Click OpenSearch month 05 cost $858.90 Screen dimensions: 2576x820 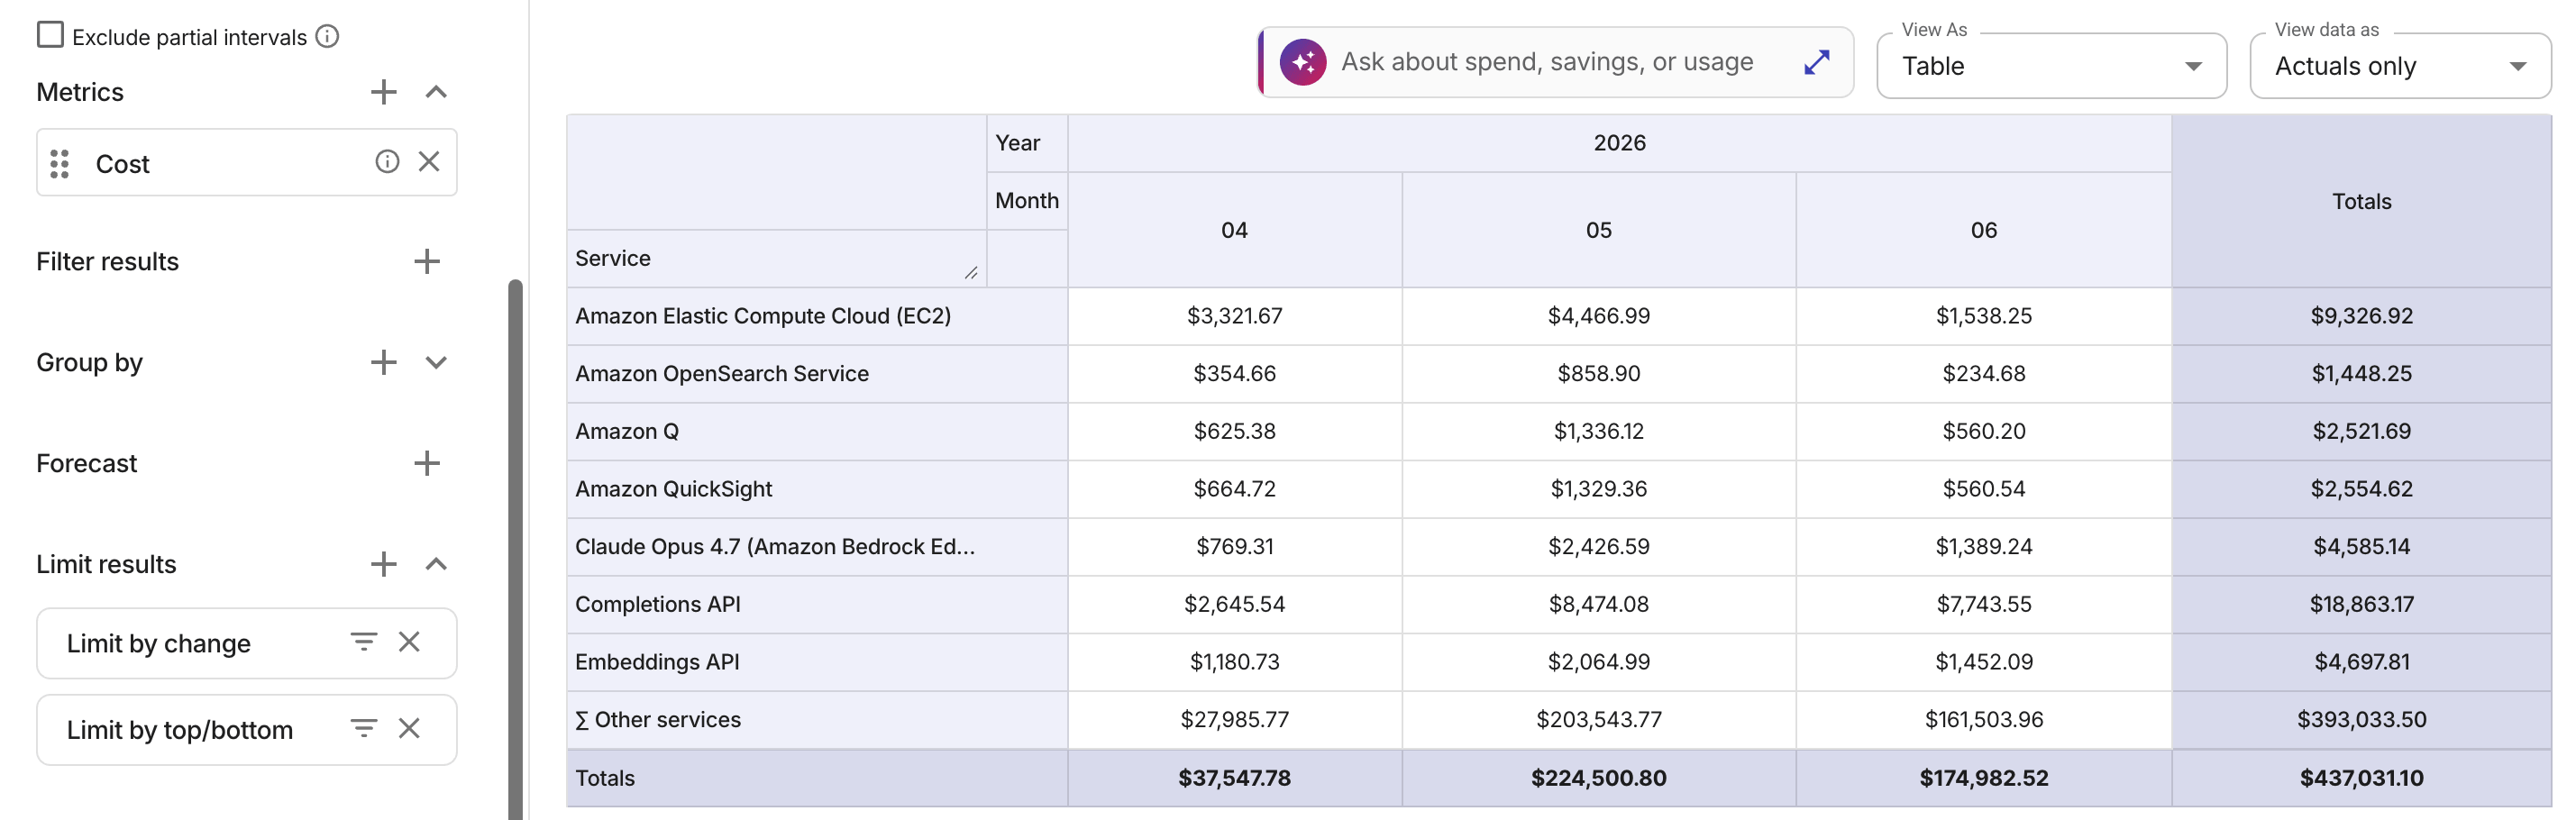tap(1598, 374)
